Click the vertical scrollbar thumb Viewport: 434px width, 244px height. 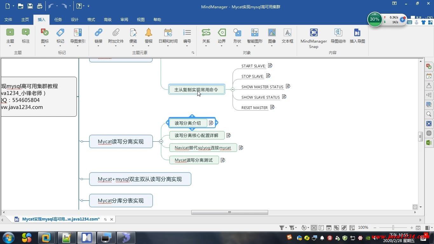[x=420, y=136]
